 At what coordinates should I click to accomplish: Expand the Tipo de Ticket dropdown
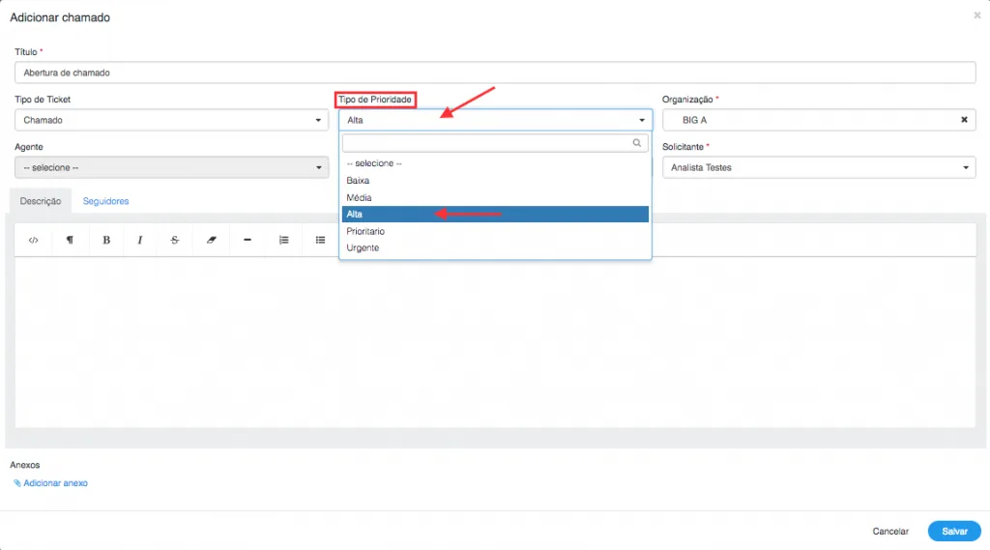[171, 120]
